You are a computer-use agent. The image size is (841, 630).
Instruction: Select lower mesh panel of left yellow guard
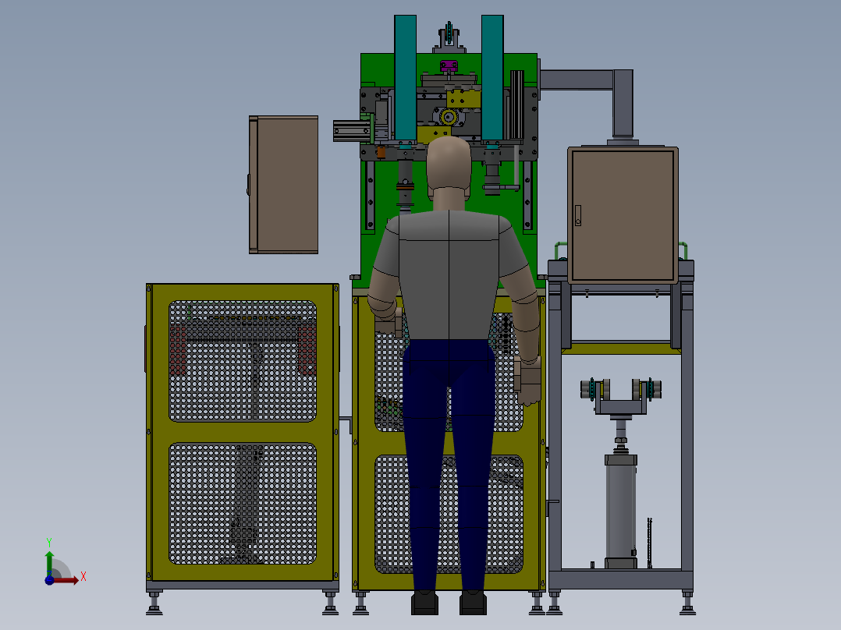tap(243, 504)
